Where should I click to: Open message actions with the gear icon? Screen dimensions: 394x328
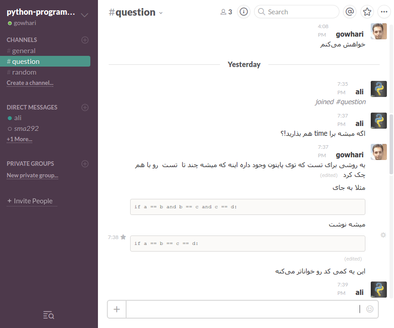coord(383,235)
